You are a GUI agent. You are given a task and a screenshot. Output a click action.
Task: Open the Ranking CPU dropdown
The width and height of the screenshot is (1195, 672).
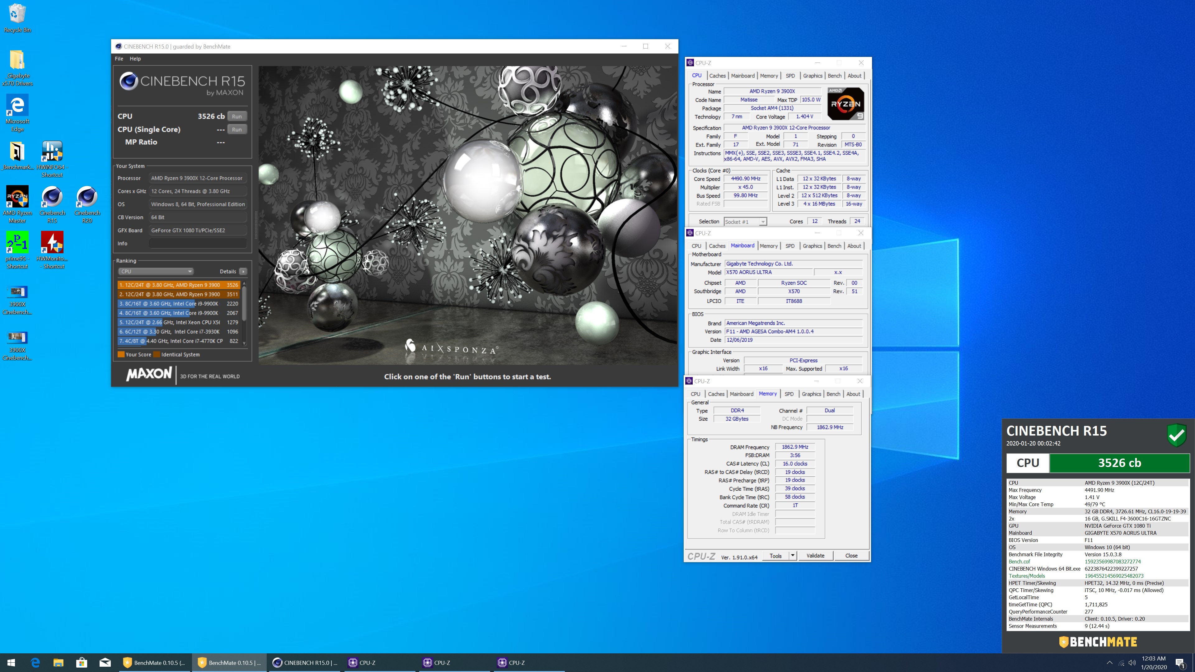click(155, 271)
